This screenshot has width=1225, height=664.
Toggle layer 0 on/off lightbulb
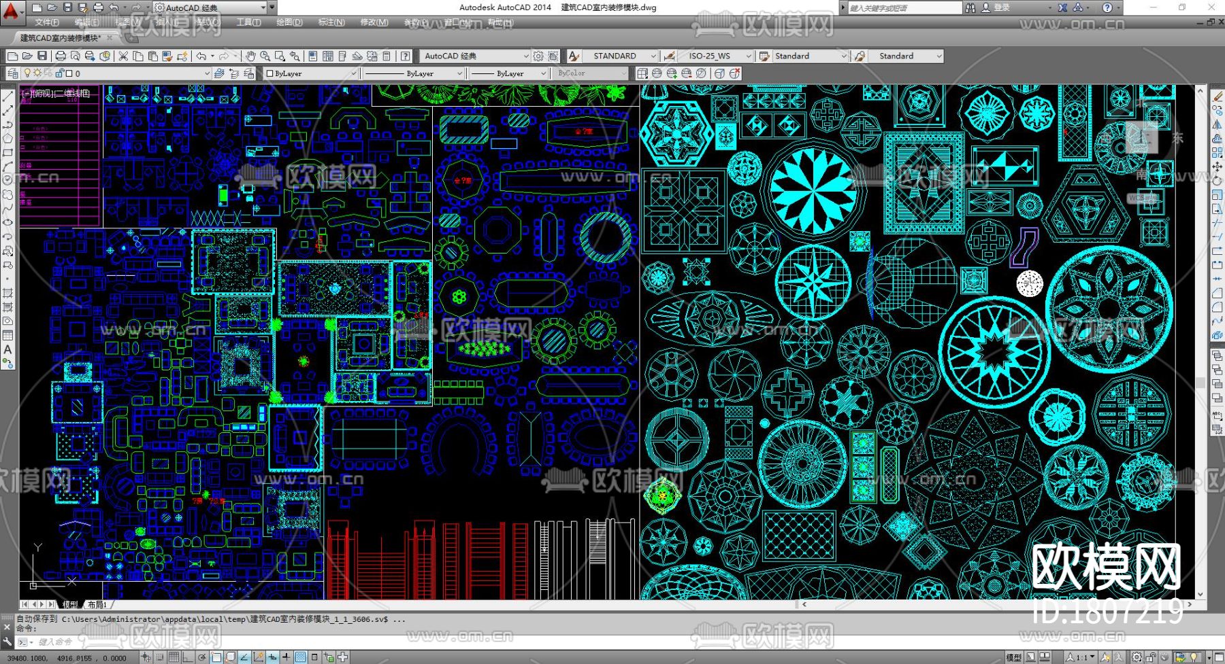27,73
